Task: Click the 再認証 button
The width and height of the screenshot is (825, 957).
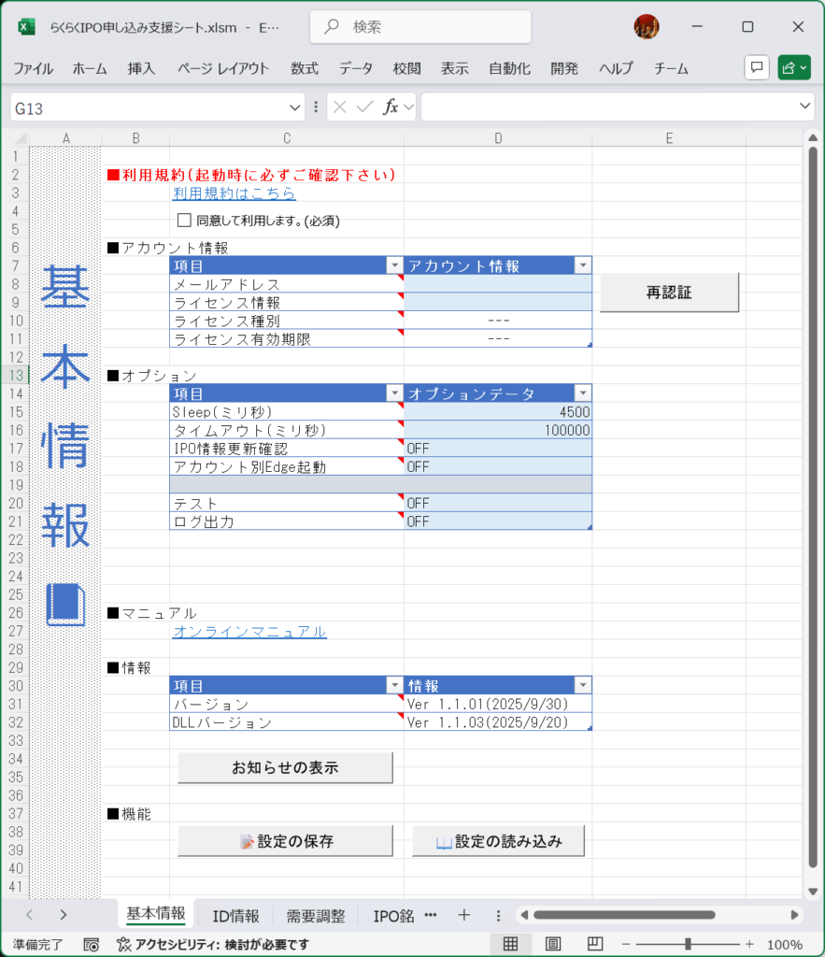Action: tap(669, 293)
